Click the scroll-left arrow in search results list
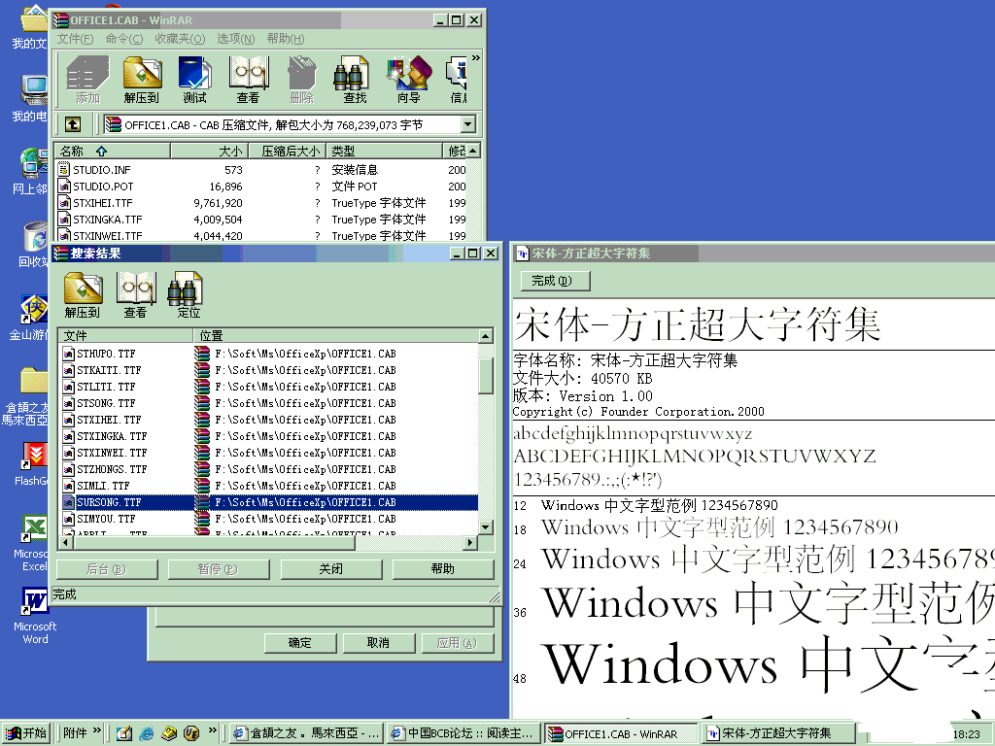The width and height of the screenshot is (995, 746). 65,542
